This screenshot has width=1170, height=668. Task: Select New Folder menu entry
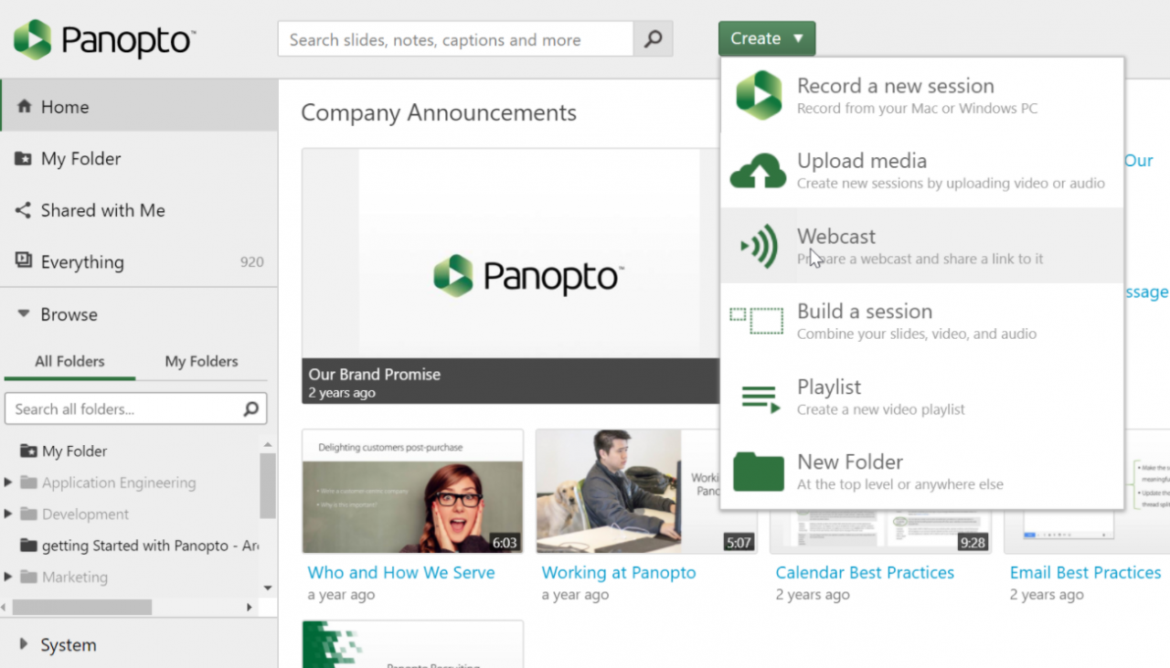pos(921,472)
